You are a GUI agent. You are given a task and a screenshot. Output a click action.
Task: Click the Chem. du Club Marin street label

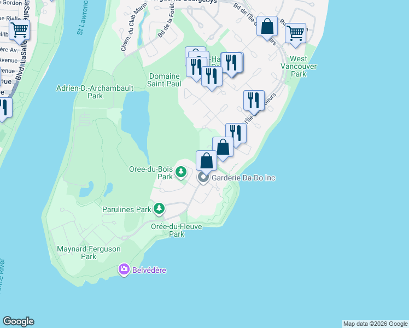[x=134, y=27]
